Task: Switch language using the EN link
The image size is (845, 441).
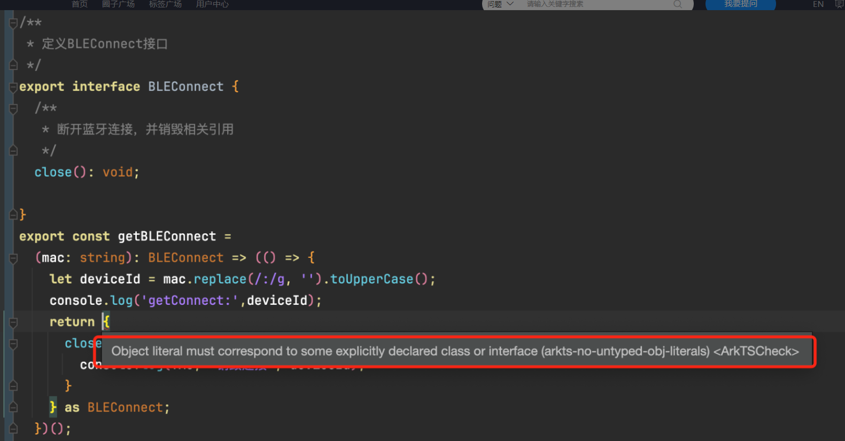Action: pyautogui.click(x=818, y=4)
